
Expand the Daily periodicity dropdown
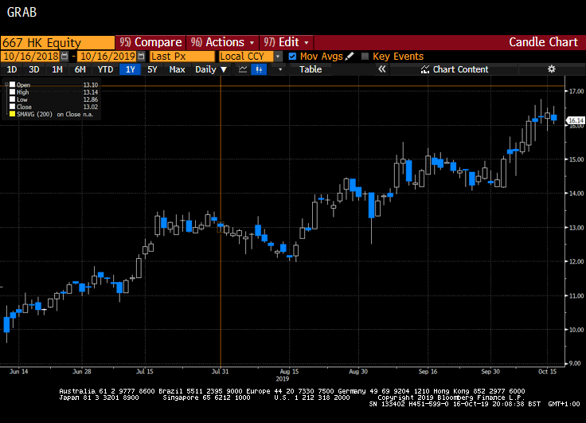pos(211,69)
